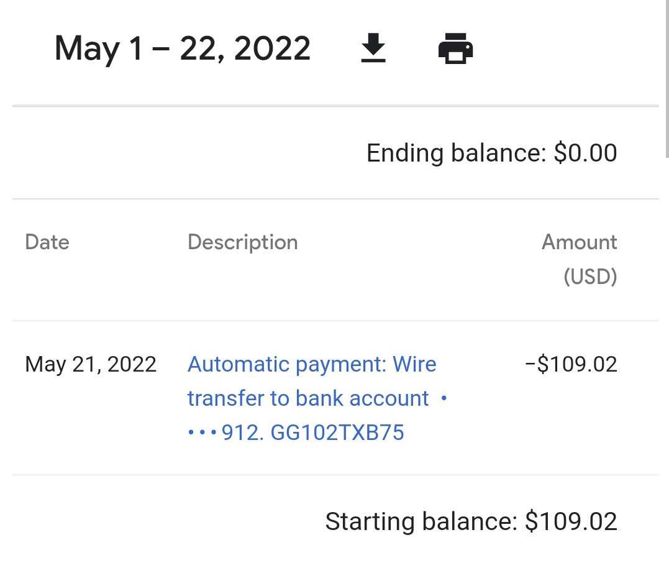The width and height of the screenshot is (669, 563).
Task: Click the Starting balance label
Action: pyautogui.click(x=421, y=521)
